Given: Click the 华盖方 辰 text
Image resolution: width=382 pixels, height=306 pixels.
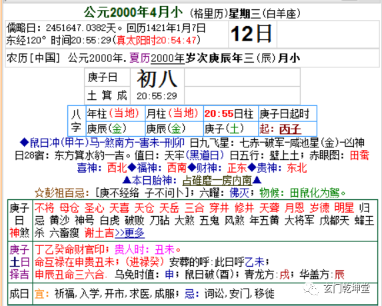Looking at the screenshot, I should coord(322,275).
